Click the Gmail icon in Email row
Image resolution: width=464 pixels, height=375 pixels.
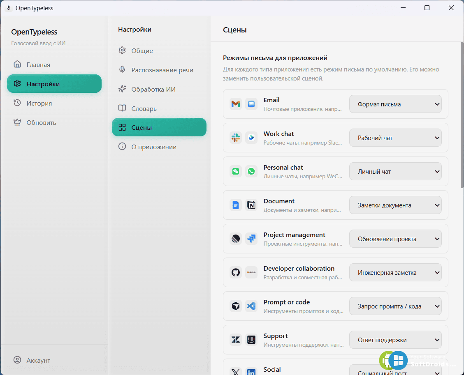pyautogui.click(x=236, y=104)
